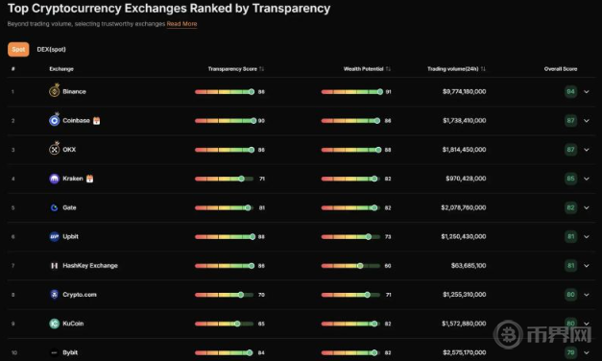This screenshot has height=361, width=602.
Task: Click Kraken transparency score bar
Action: 225,179
